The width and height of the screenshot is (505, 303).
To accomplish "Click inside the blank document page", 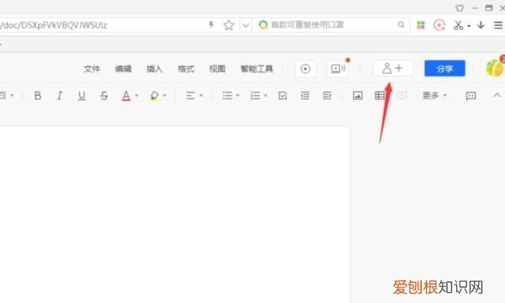I will 174,215.
